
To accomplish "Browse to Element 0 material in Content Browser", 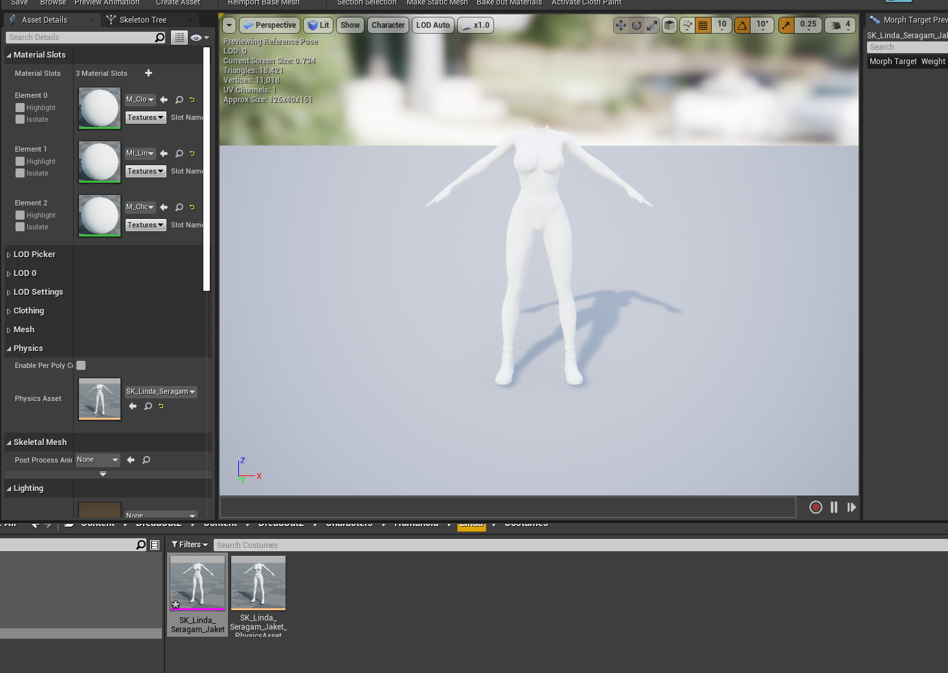I will (179, 100).
